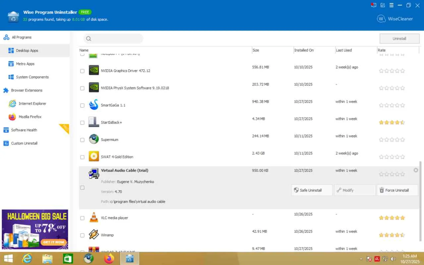This screenshot has width=424, height=265.
Task: View Internet Explorer extensions in sidebar
Action: click(x=35, y=104)
